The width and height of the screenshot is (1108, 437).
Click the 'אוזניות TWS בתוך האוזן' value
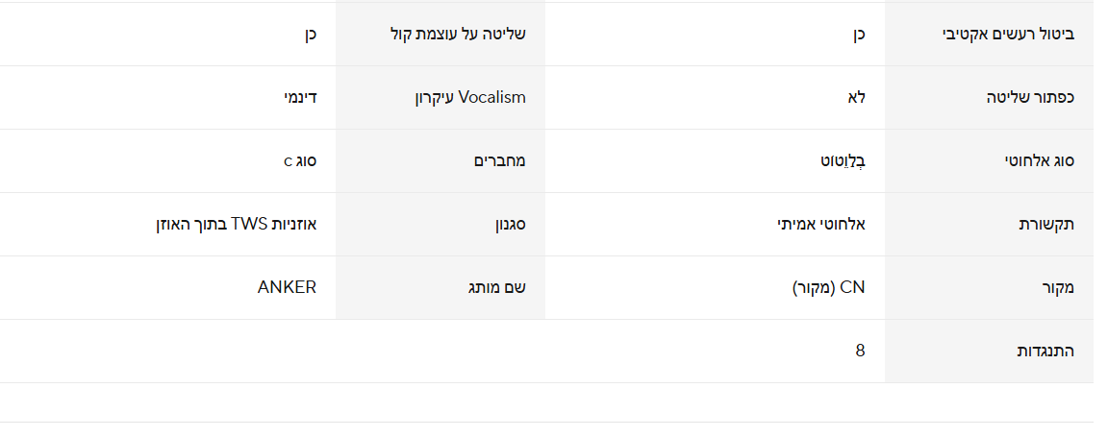(236, 225)
